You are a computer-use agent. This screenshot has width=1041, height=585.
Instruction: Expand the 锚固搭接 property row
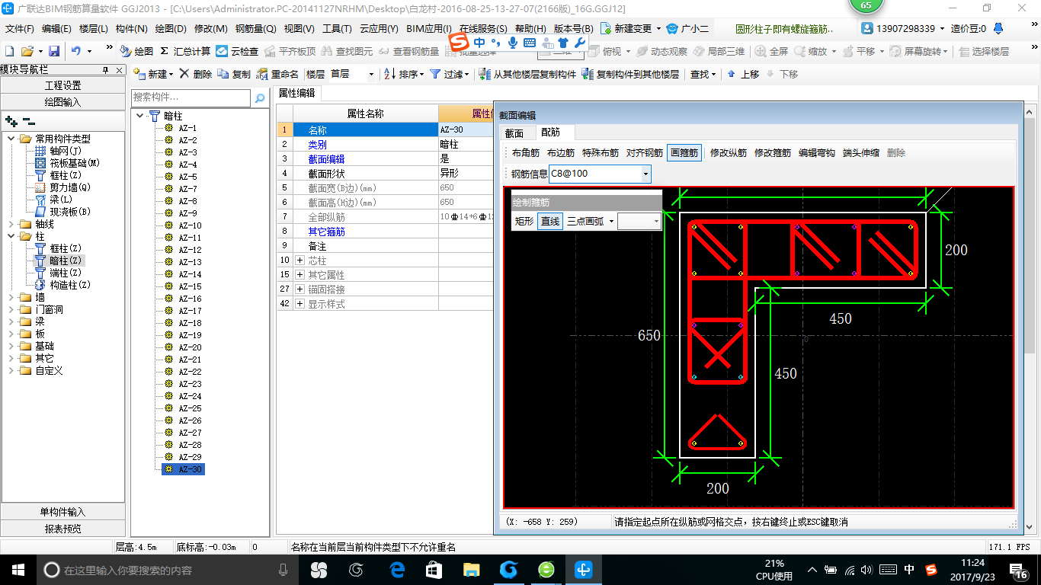point(299,289)
